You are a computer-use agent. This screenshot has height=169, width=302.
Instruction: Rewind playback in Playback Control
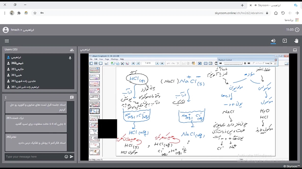pos(220,63)
